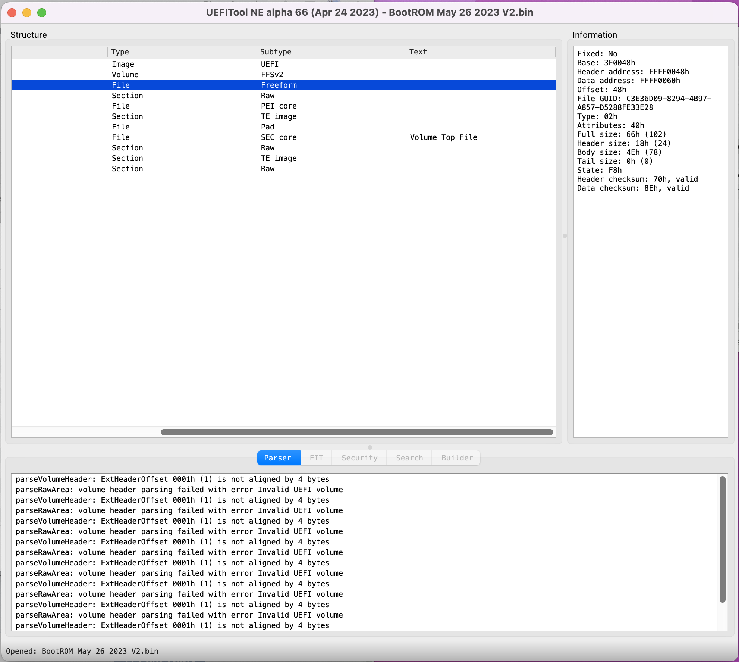Click the splitter handle above the Parser tabs
The width and height of the screenshot is (739, 662).
[x=369, y=447]
